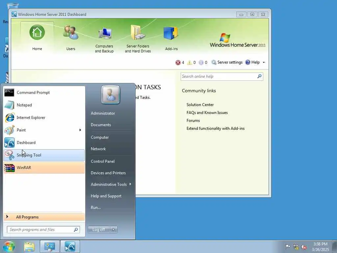337x253 pixels.
Task: Maximize the Dashboard window
Action: point(252,14)
